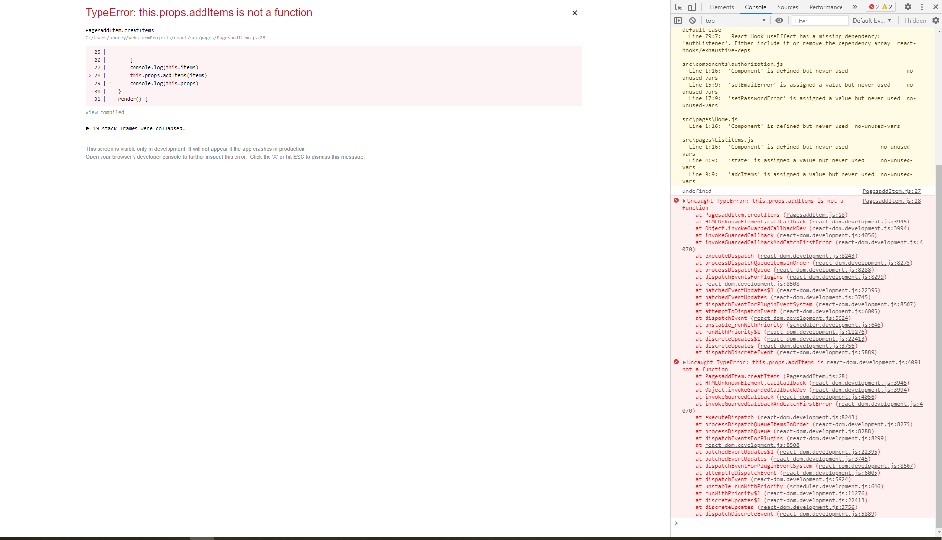Viewport: 942px width, 540px height.
Task: Click second error's react-dom.development.js:8243 link
Action: [807, 417]
